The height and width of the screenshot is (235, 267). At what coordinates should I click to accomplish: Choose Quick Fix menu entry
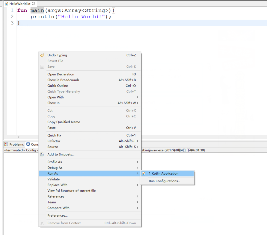point(90,135)
